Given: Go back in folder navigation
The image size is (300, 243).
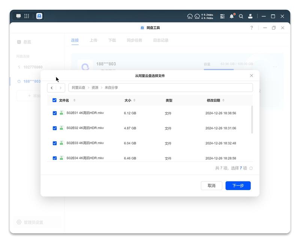Looking at the screenshot, I should coord(52,88).
